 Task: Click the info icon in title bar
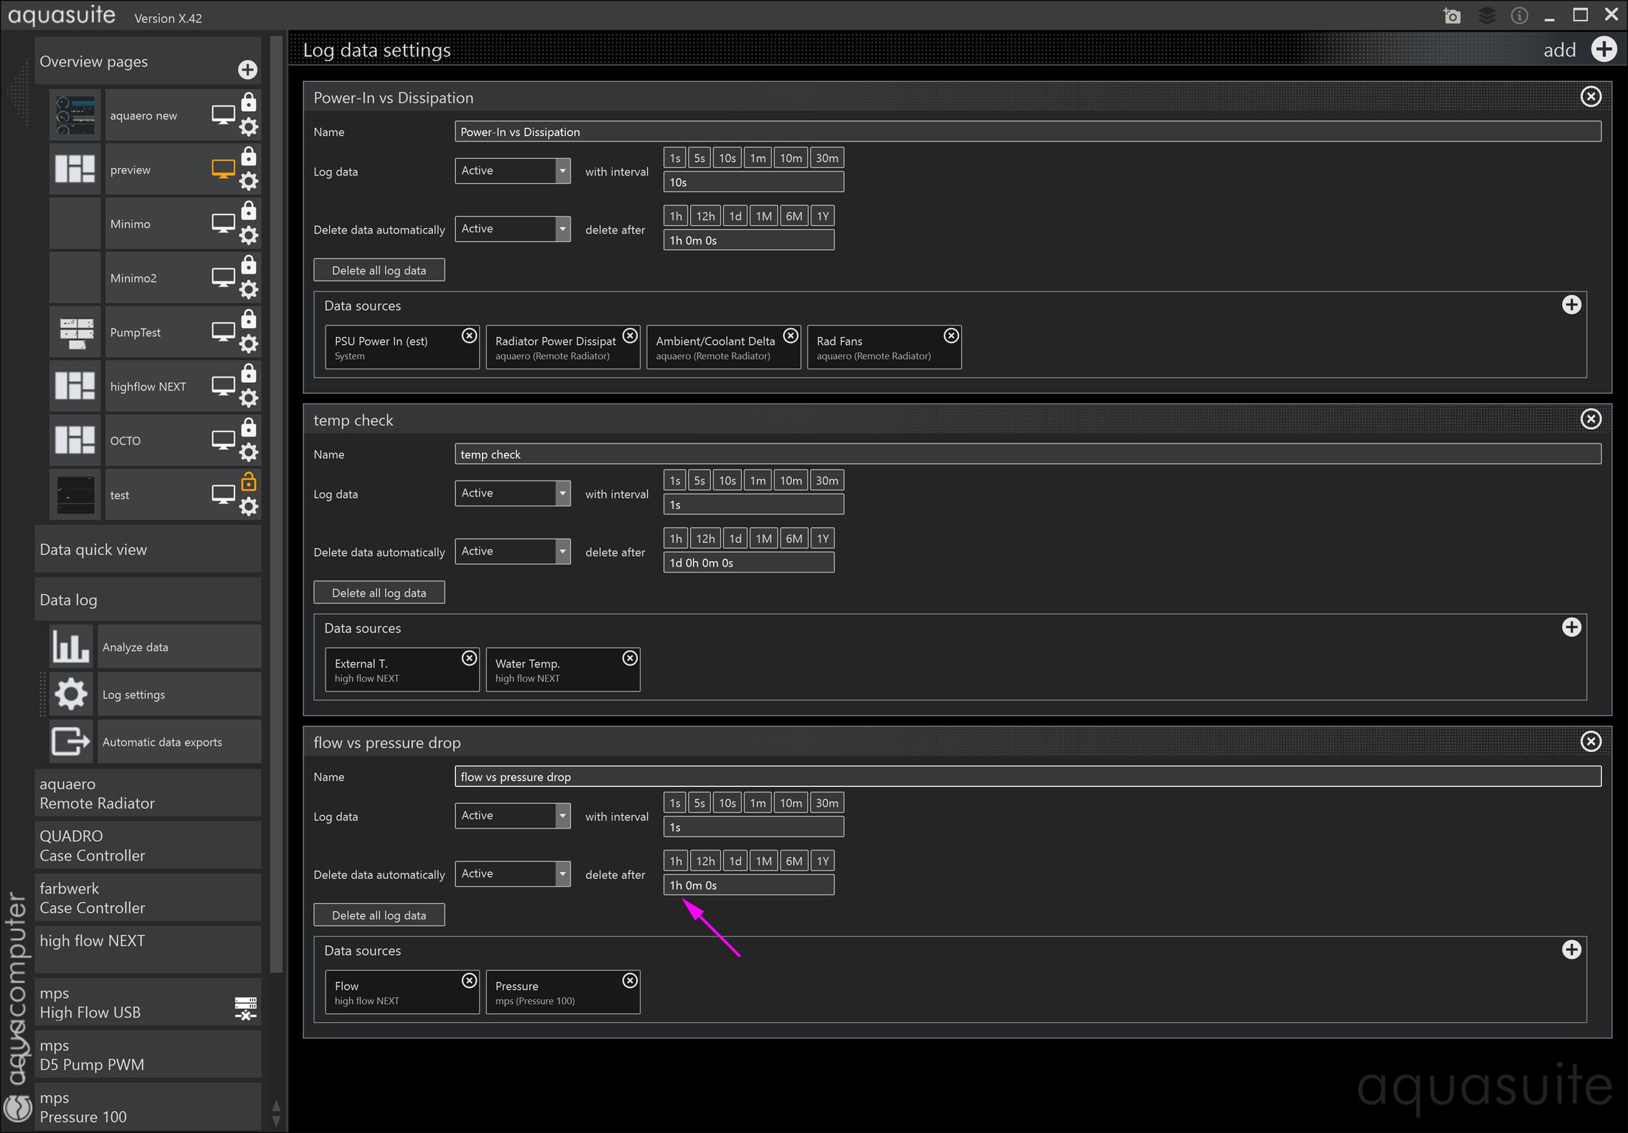tap(1519, 15)
